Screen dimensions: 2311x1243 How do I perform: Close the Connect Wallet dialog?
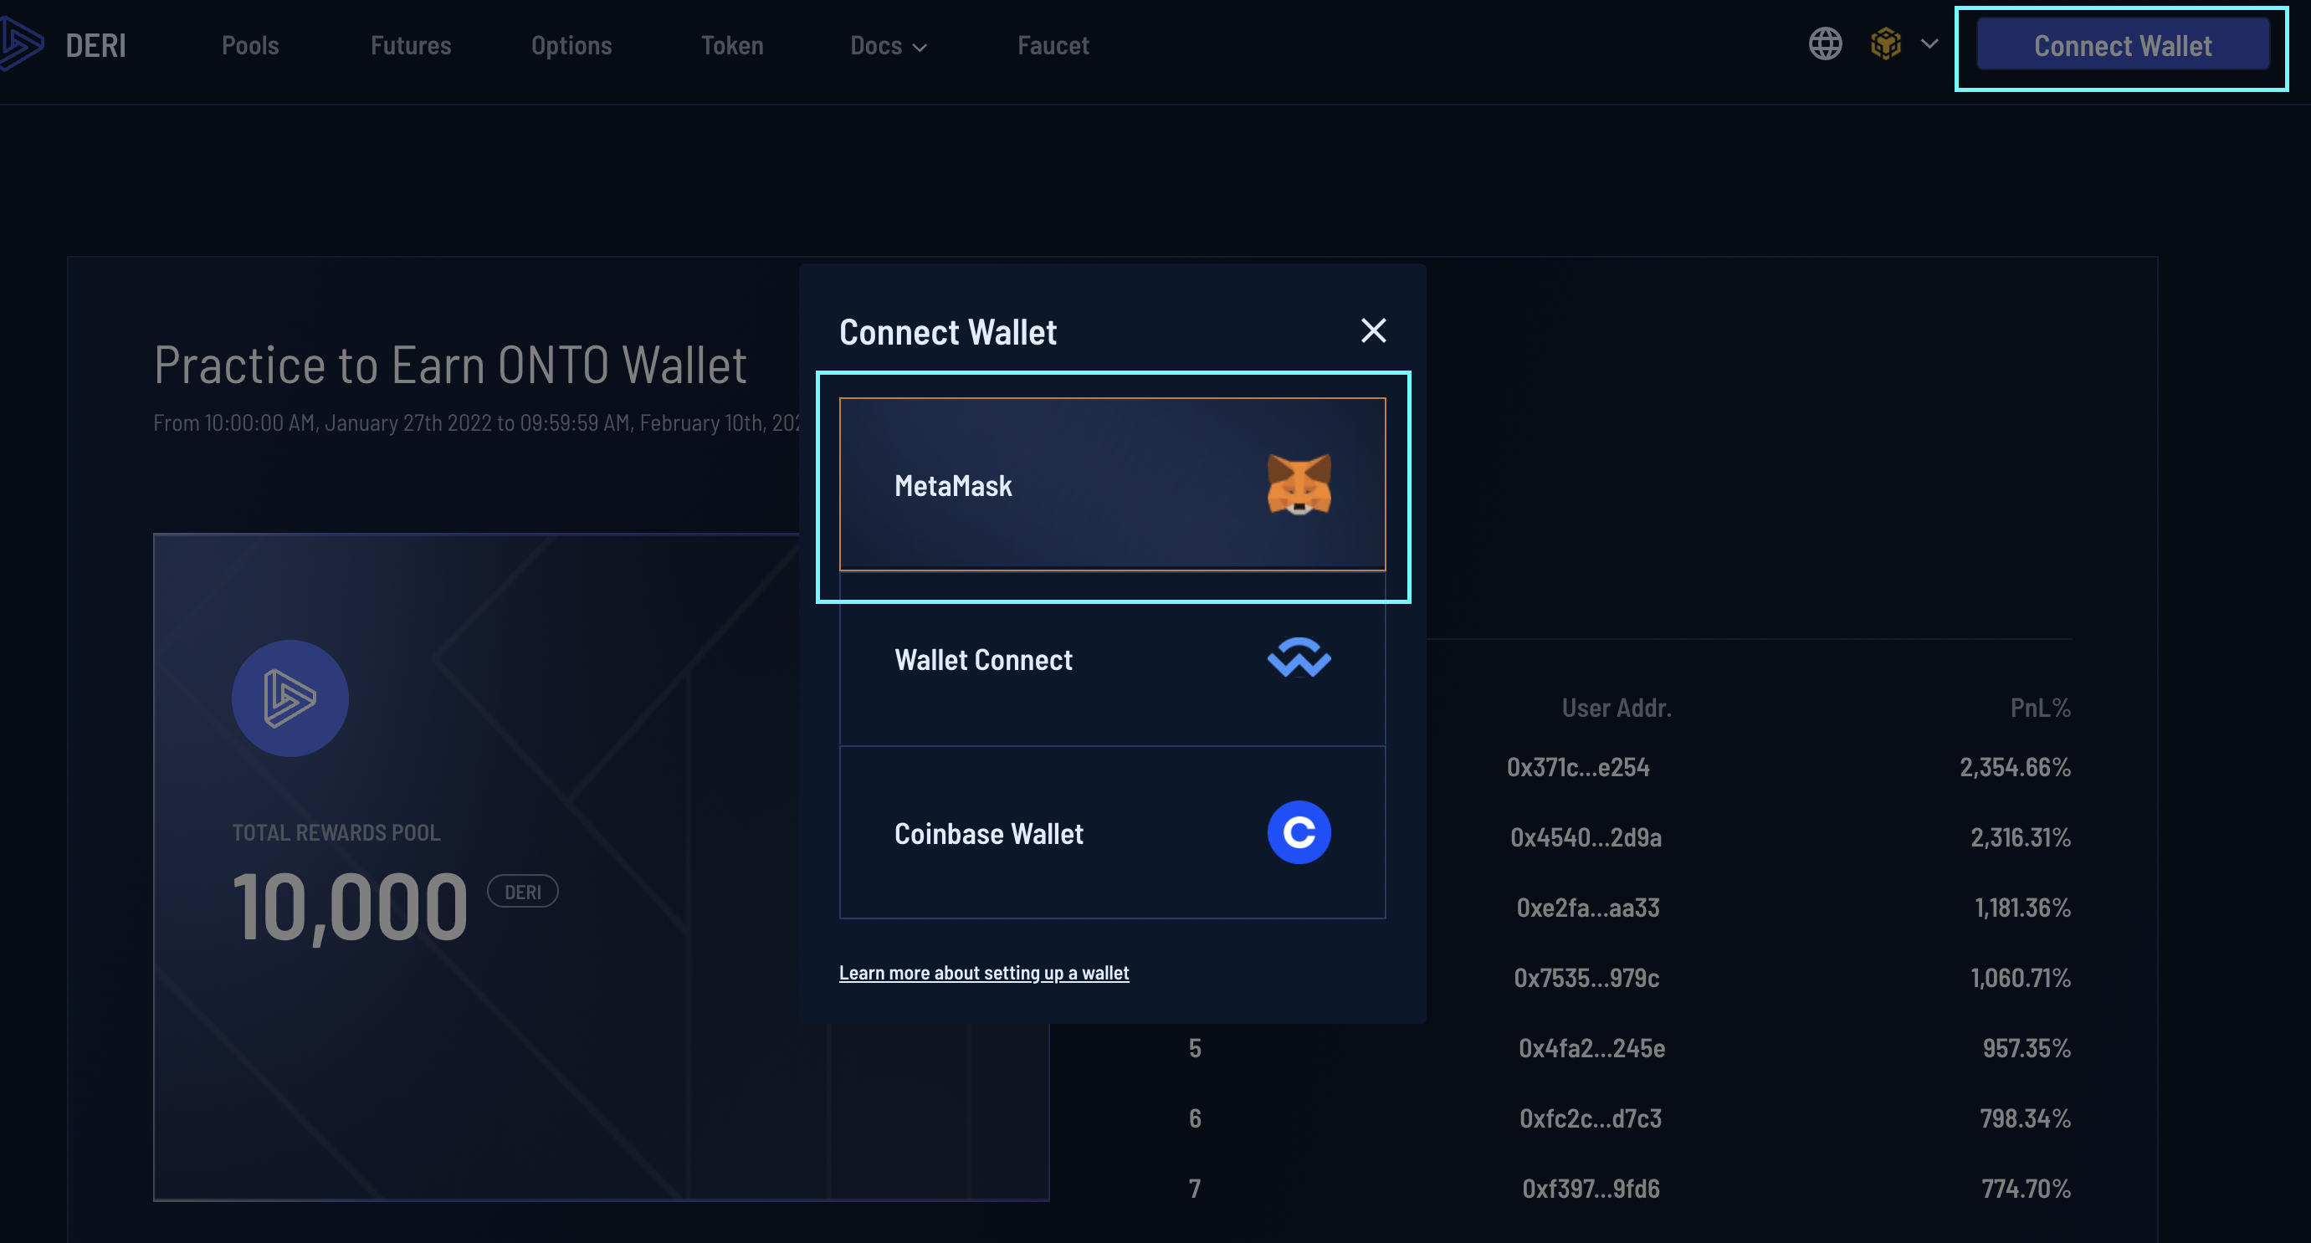[x=1374, y=331]
